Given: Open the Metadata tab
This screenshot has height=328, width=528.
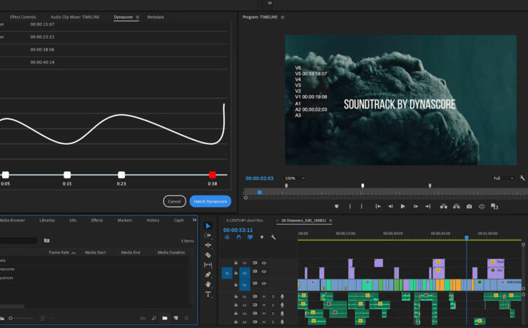Looking at the screenshot, I should pyautogui.click(x=156, y=17).
